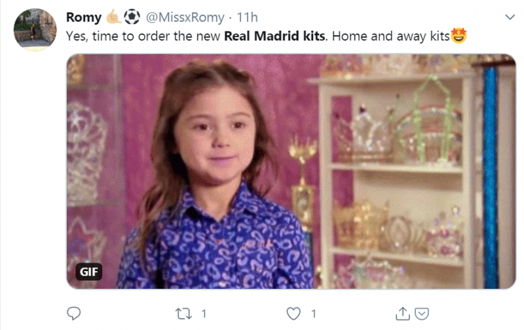Click the bold Real Madrid kits text

pos(274,36)
